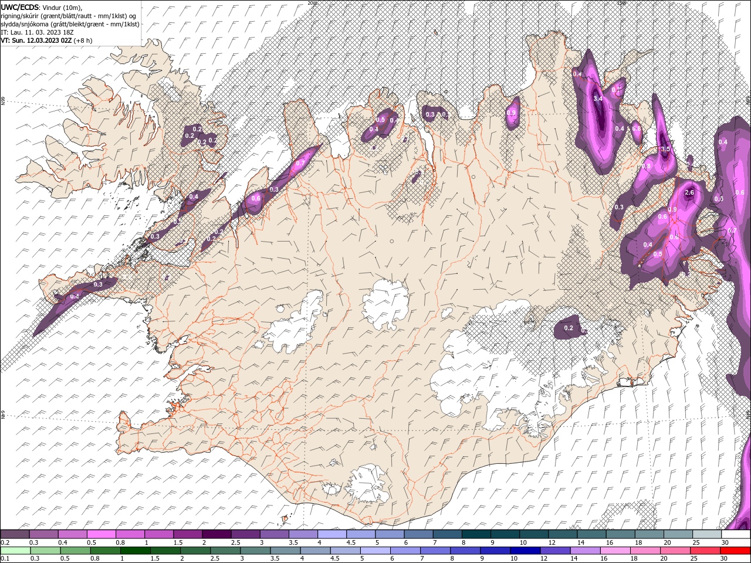
Task: Click the 20W longitude label at the top edge
Action: tap(312, 3)
